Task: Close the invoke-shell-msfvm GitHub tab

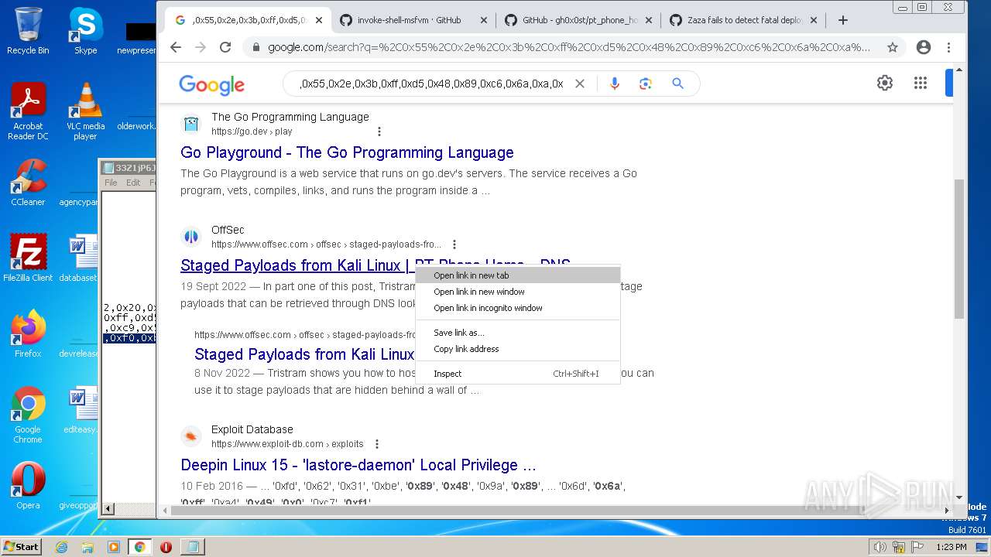Action: coord(484,20)
